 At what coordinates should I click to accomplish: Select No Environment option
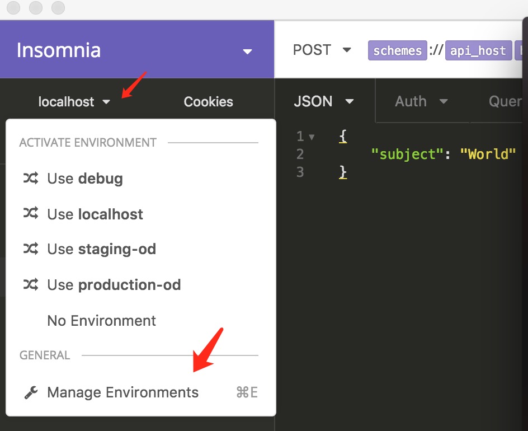(101, 321)
